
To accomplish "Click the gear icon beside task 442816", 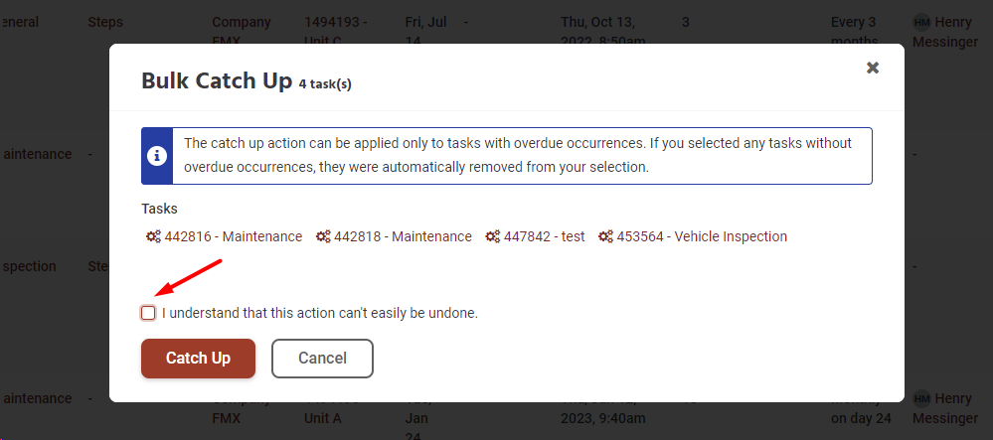I will point(153,236).
